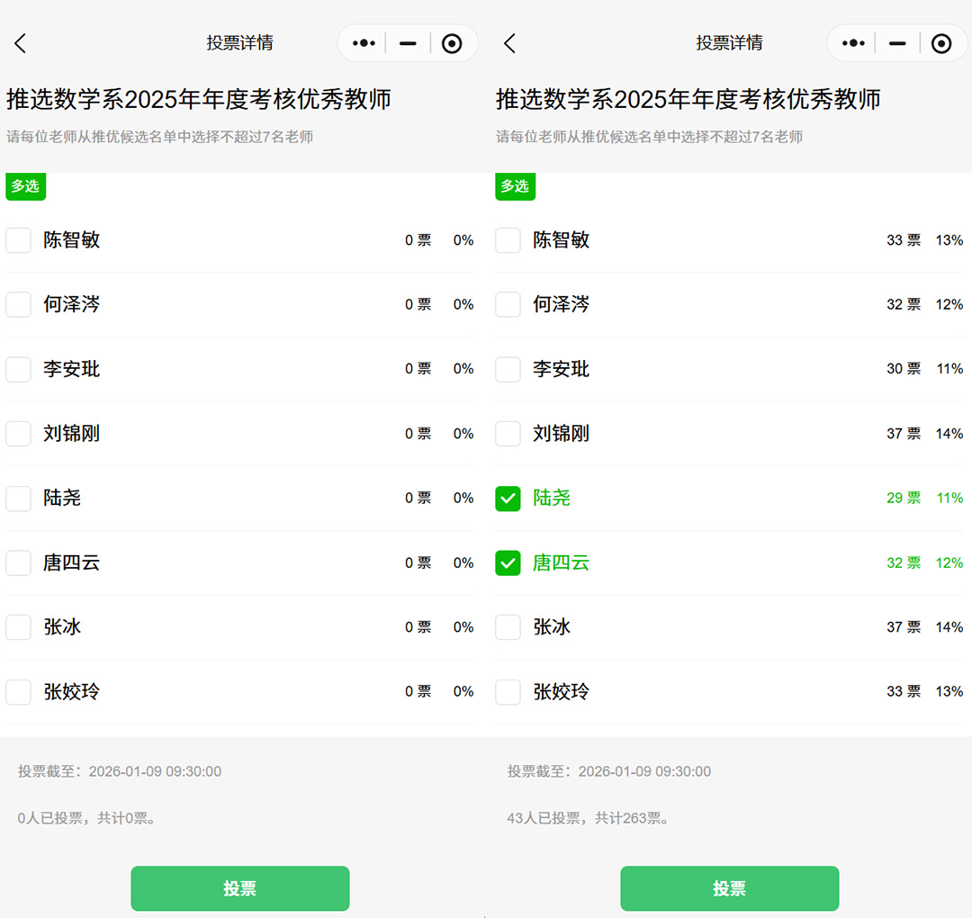Close the mini program via the left panel's circle icon

click(x=452, y=43)
